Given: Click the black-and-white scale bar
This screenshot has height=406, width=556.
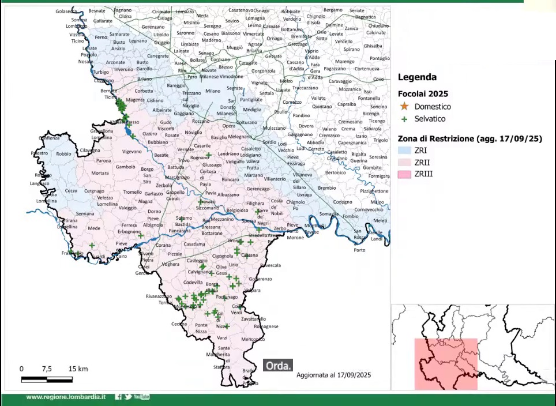Looking at the screenshot, I should [x=47, y=379].
